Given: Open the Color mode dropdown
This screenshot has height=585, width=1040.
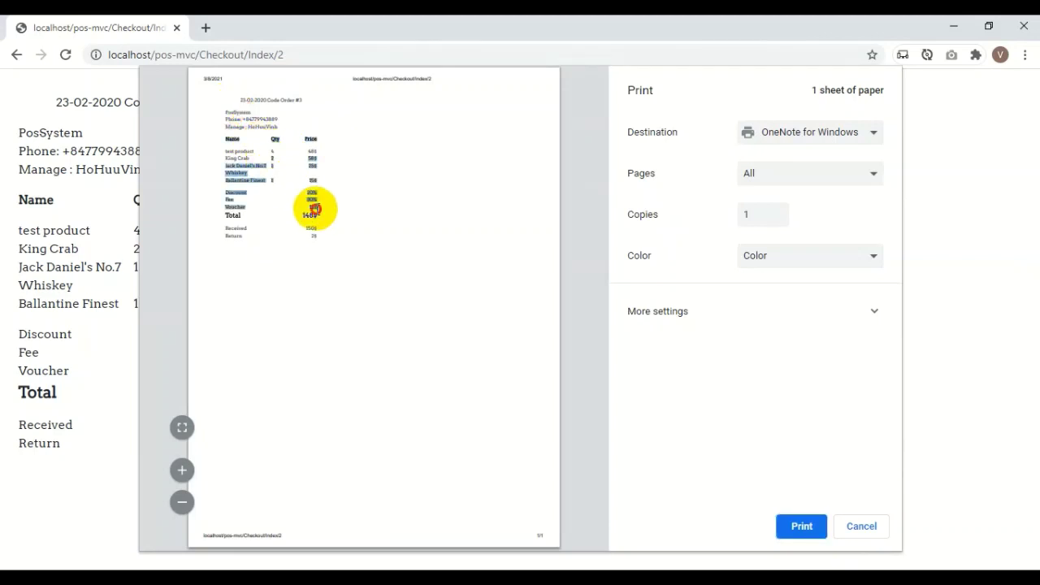Looking at the screenshot, I should 809,255.
